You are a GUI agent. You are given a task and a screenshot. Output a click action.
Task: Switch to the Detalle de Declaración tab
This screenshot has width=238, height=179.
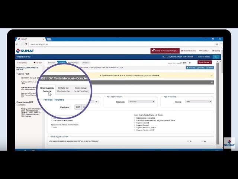(x=64, y=89)
